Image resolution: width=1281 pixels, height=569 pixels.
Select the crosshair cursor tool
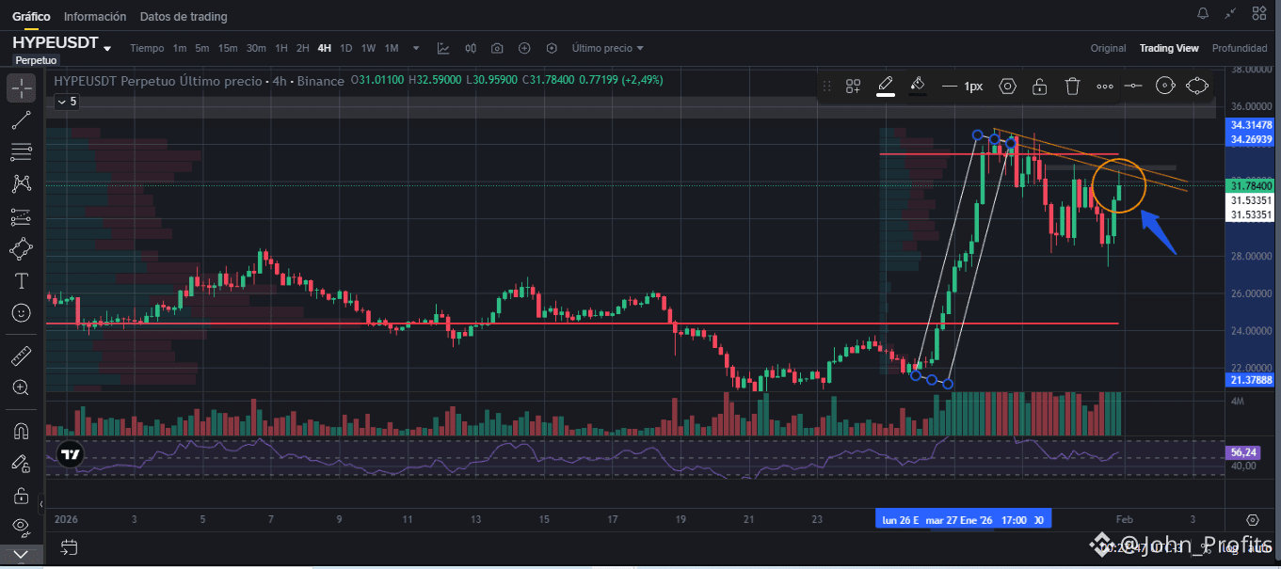[x=21, y=87]
